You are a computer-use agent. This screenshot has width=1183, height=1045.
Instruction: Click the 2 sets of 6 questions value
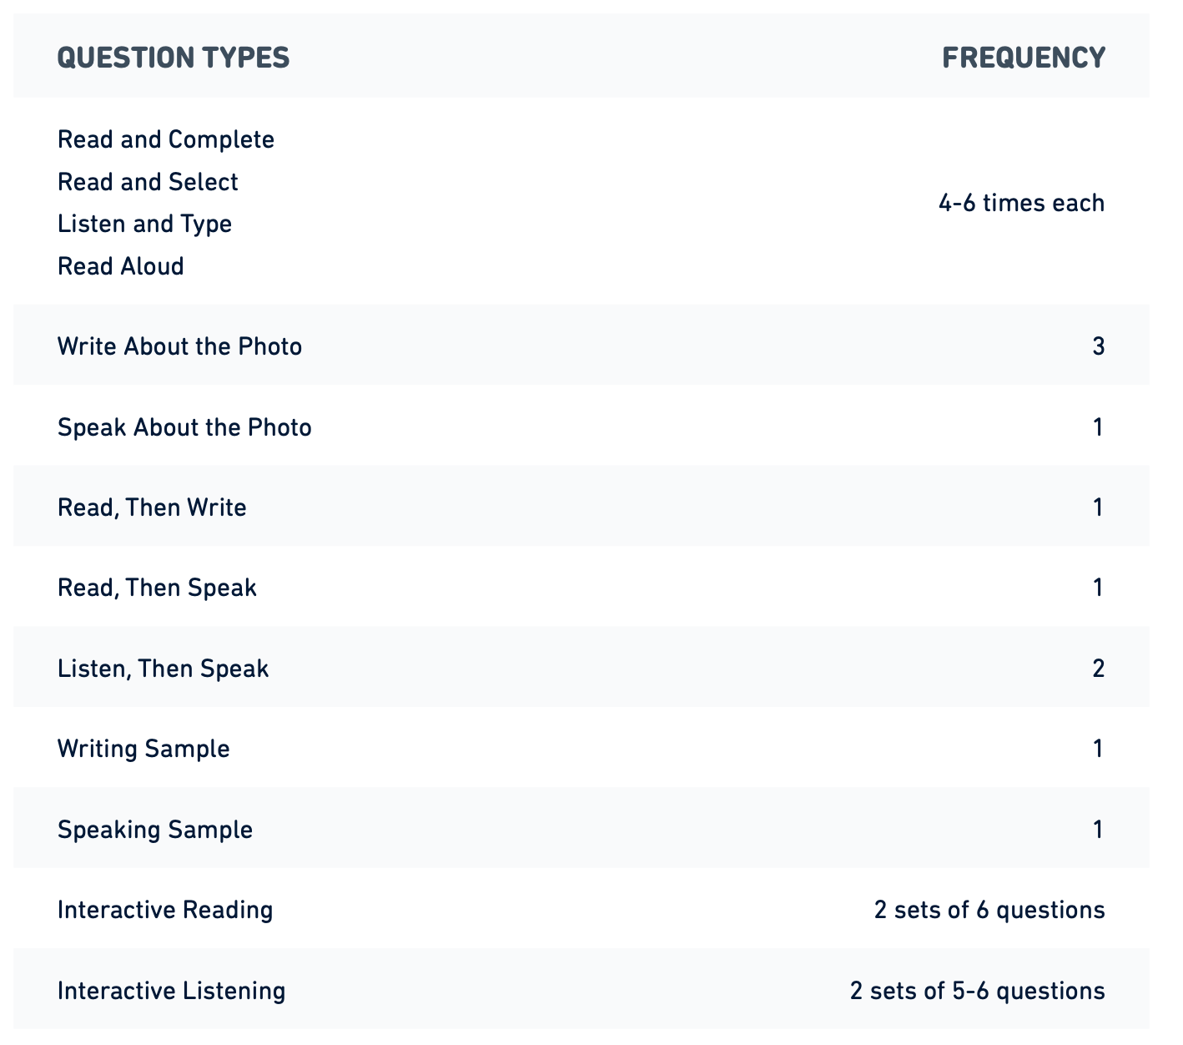tap(989, 910)
